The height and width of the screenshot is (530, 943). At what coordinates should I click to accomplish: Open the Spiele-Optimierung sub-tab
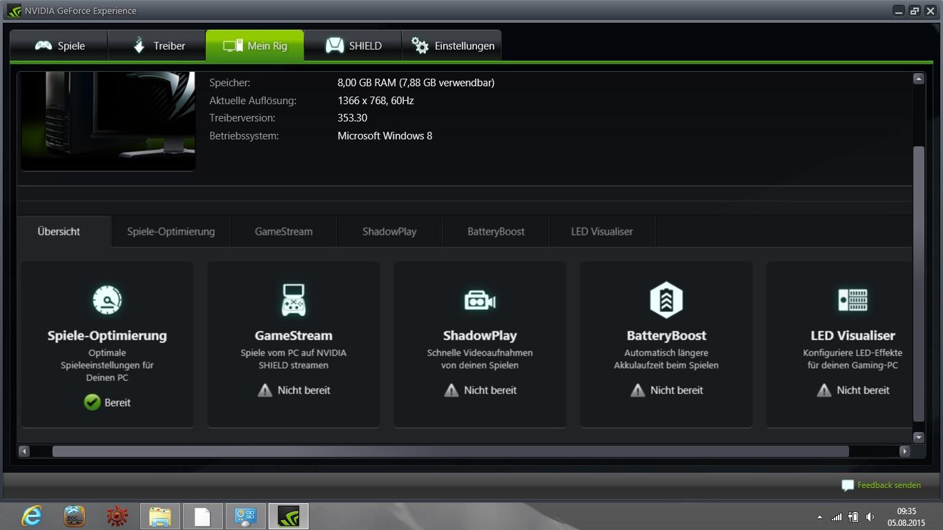[171, 231]
